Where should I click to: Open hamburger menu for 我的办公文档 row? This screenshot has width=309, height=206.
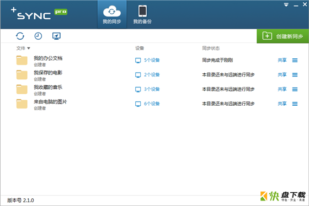click(x=295, y=60)
